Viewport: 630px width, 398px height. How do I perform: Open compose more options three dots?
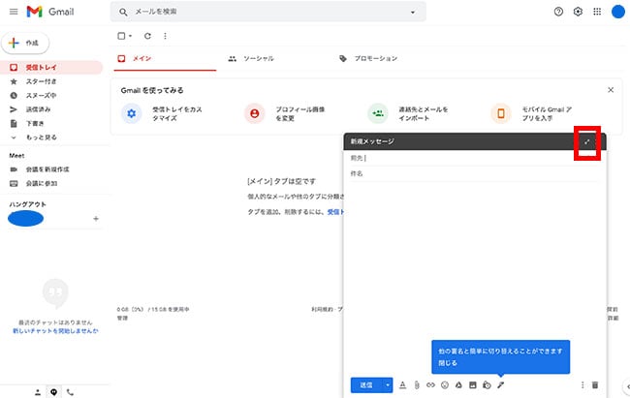pyautogui.click(x=583, y=385)
